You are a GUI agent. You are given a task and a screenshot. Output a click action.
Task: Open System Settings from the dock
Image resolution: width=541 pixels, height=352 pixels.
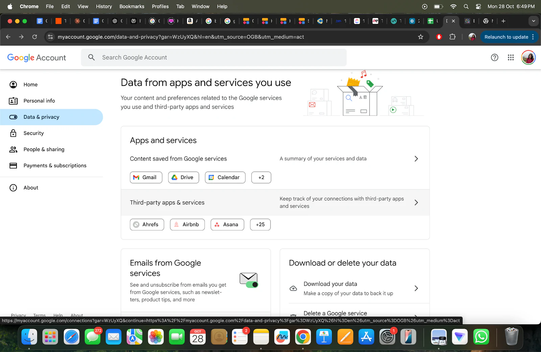(x=387, y=337)
